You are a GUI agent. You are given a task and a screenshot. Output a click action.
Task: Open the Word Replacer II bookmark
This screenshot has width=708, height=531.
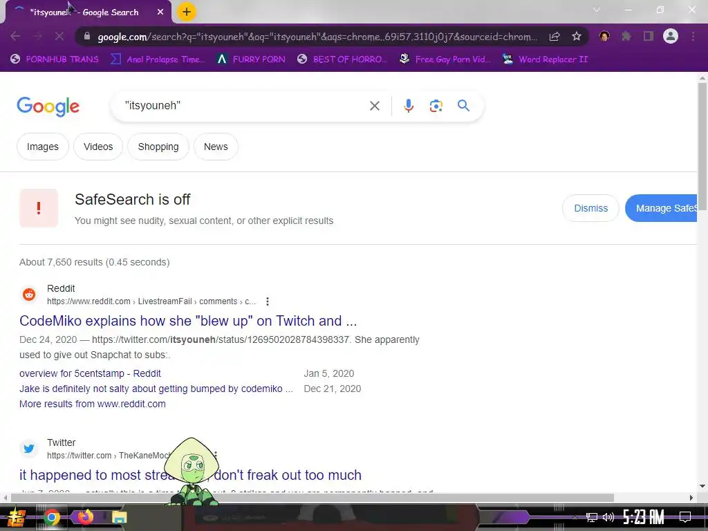pos(546,59)
